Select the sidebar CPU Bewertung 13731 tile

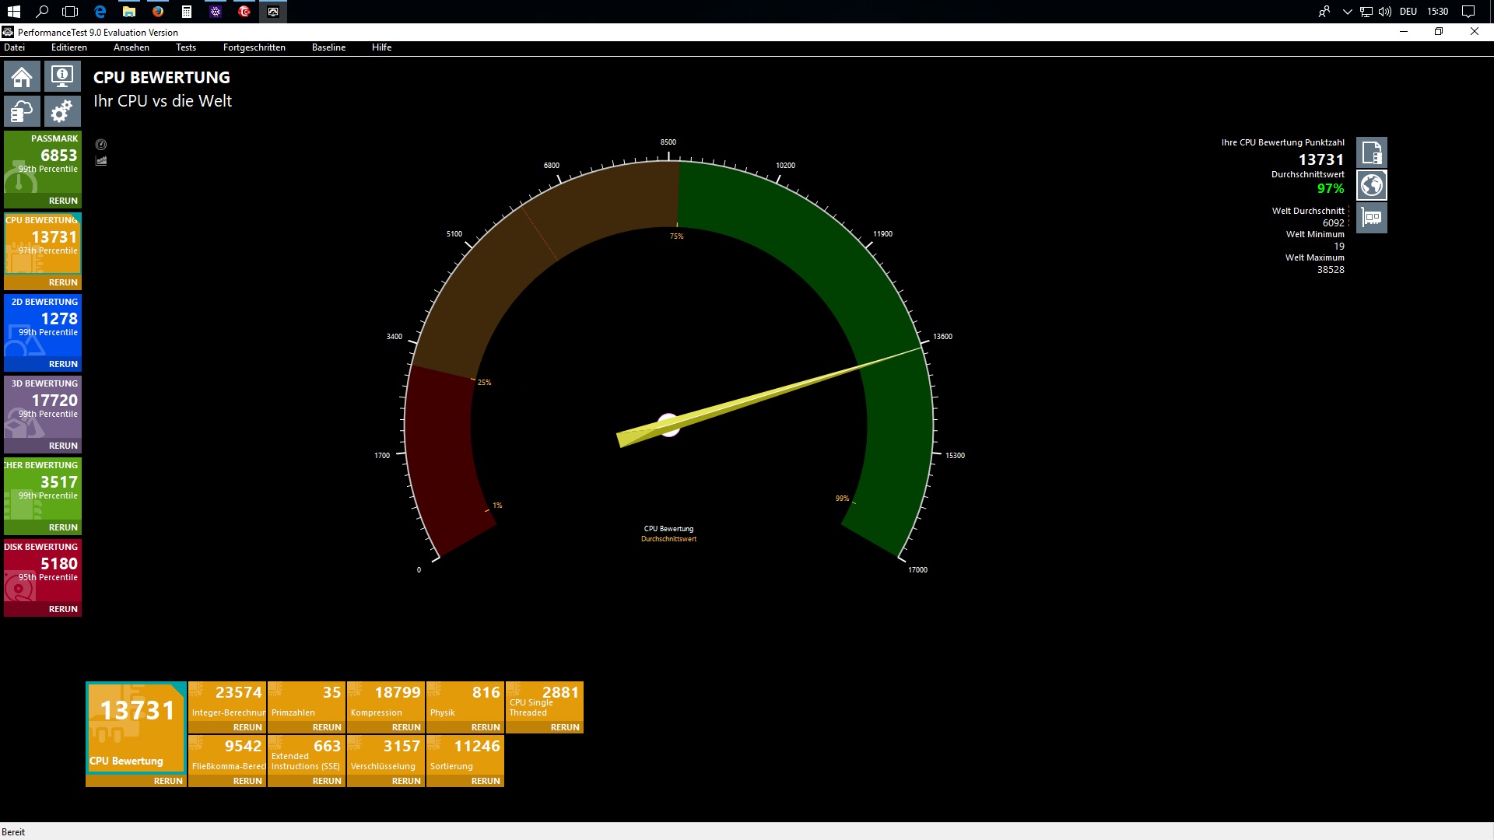43,243
